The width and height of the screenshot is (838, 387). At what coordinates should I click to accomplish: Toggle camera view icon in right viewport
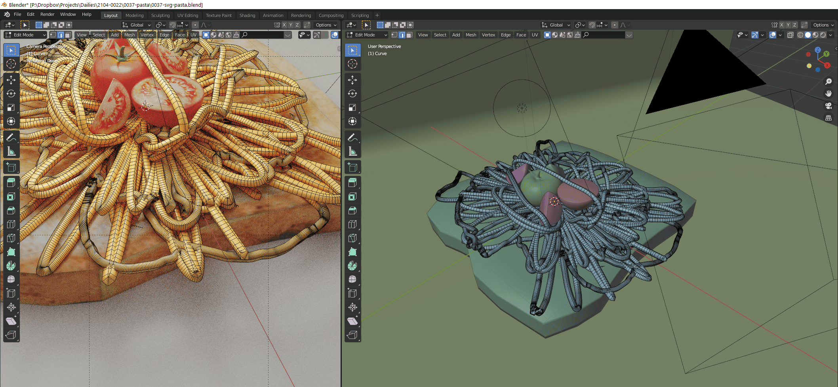pyautogui.click(x=828, y=106)
